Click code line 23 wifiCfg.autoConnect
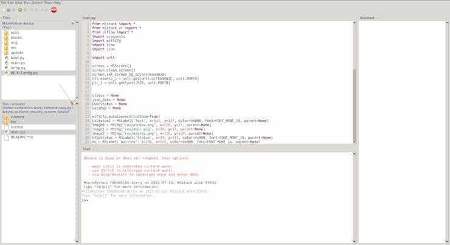This screenshot has width=450, height=245. click(x=126, y=117)
